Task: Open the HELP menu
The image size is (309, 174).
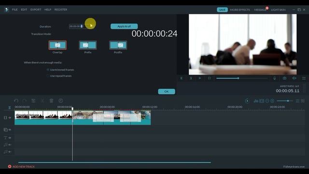Action: [x=48, y=10]
